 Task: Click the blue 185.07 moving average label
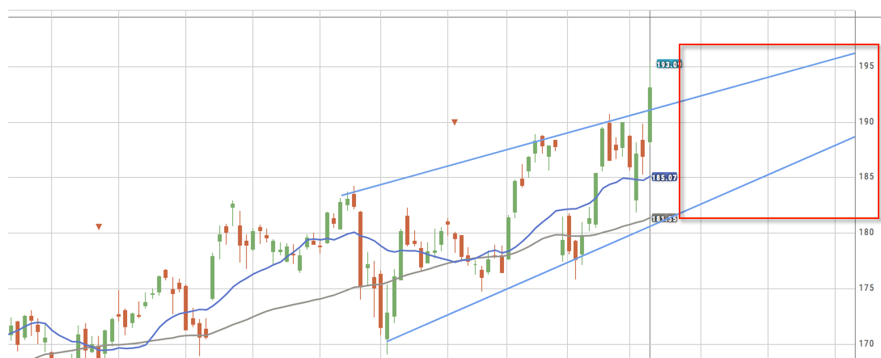pos(665,176)
